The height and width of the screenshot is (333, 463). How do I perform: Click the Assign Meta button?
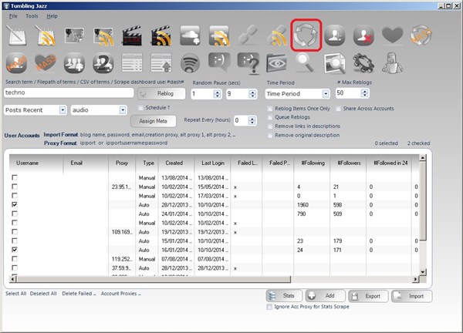point(154,121)
